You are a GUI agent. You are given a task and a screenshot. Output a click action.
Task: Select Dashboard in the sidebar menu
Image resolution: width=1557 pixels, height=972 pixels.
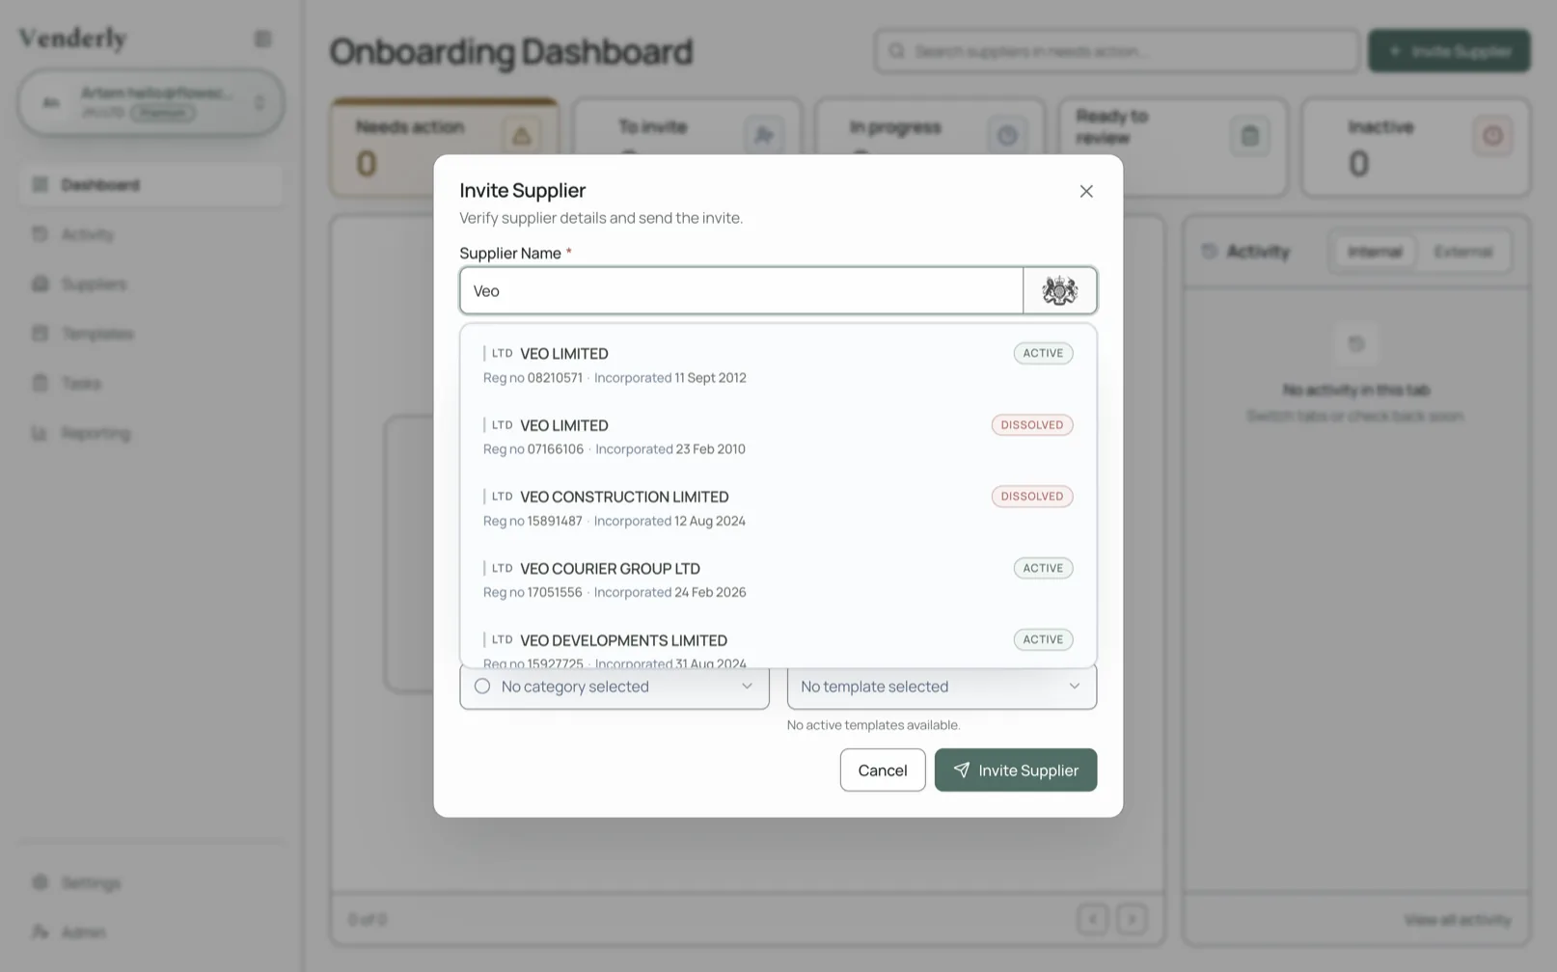point(100,184)
